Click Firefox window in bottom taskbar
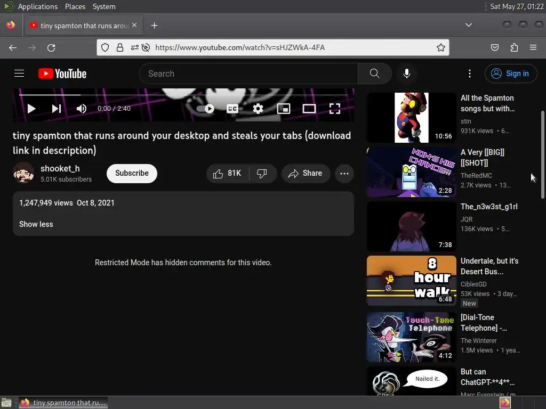546x409 pixels. pos(63,403)
